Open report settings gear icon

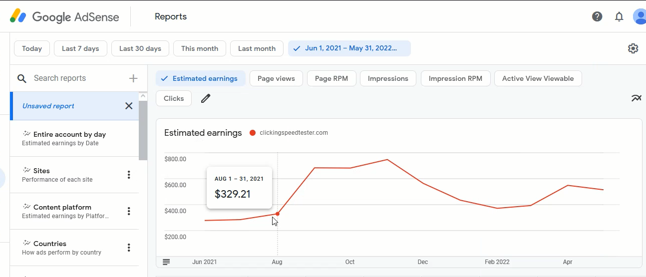633,48
